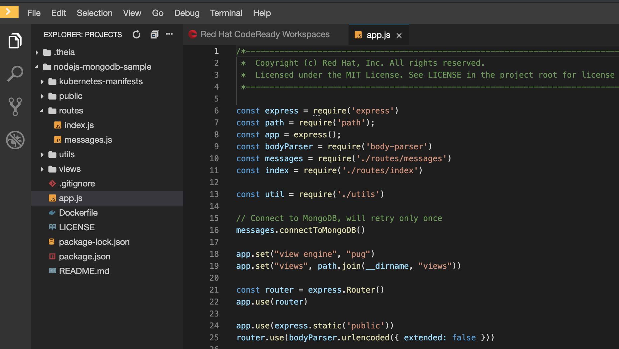Image resolution: width=619 pixels, height=349 pixels.
Task: Expand the views folder
Action: [x=42, y=169]
